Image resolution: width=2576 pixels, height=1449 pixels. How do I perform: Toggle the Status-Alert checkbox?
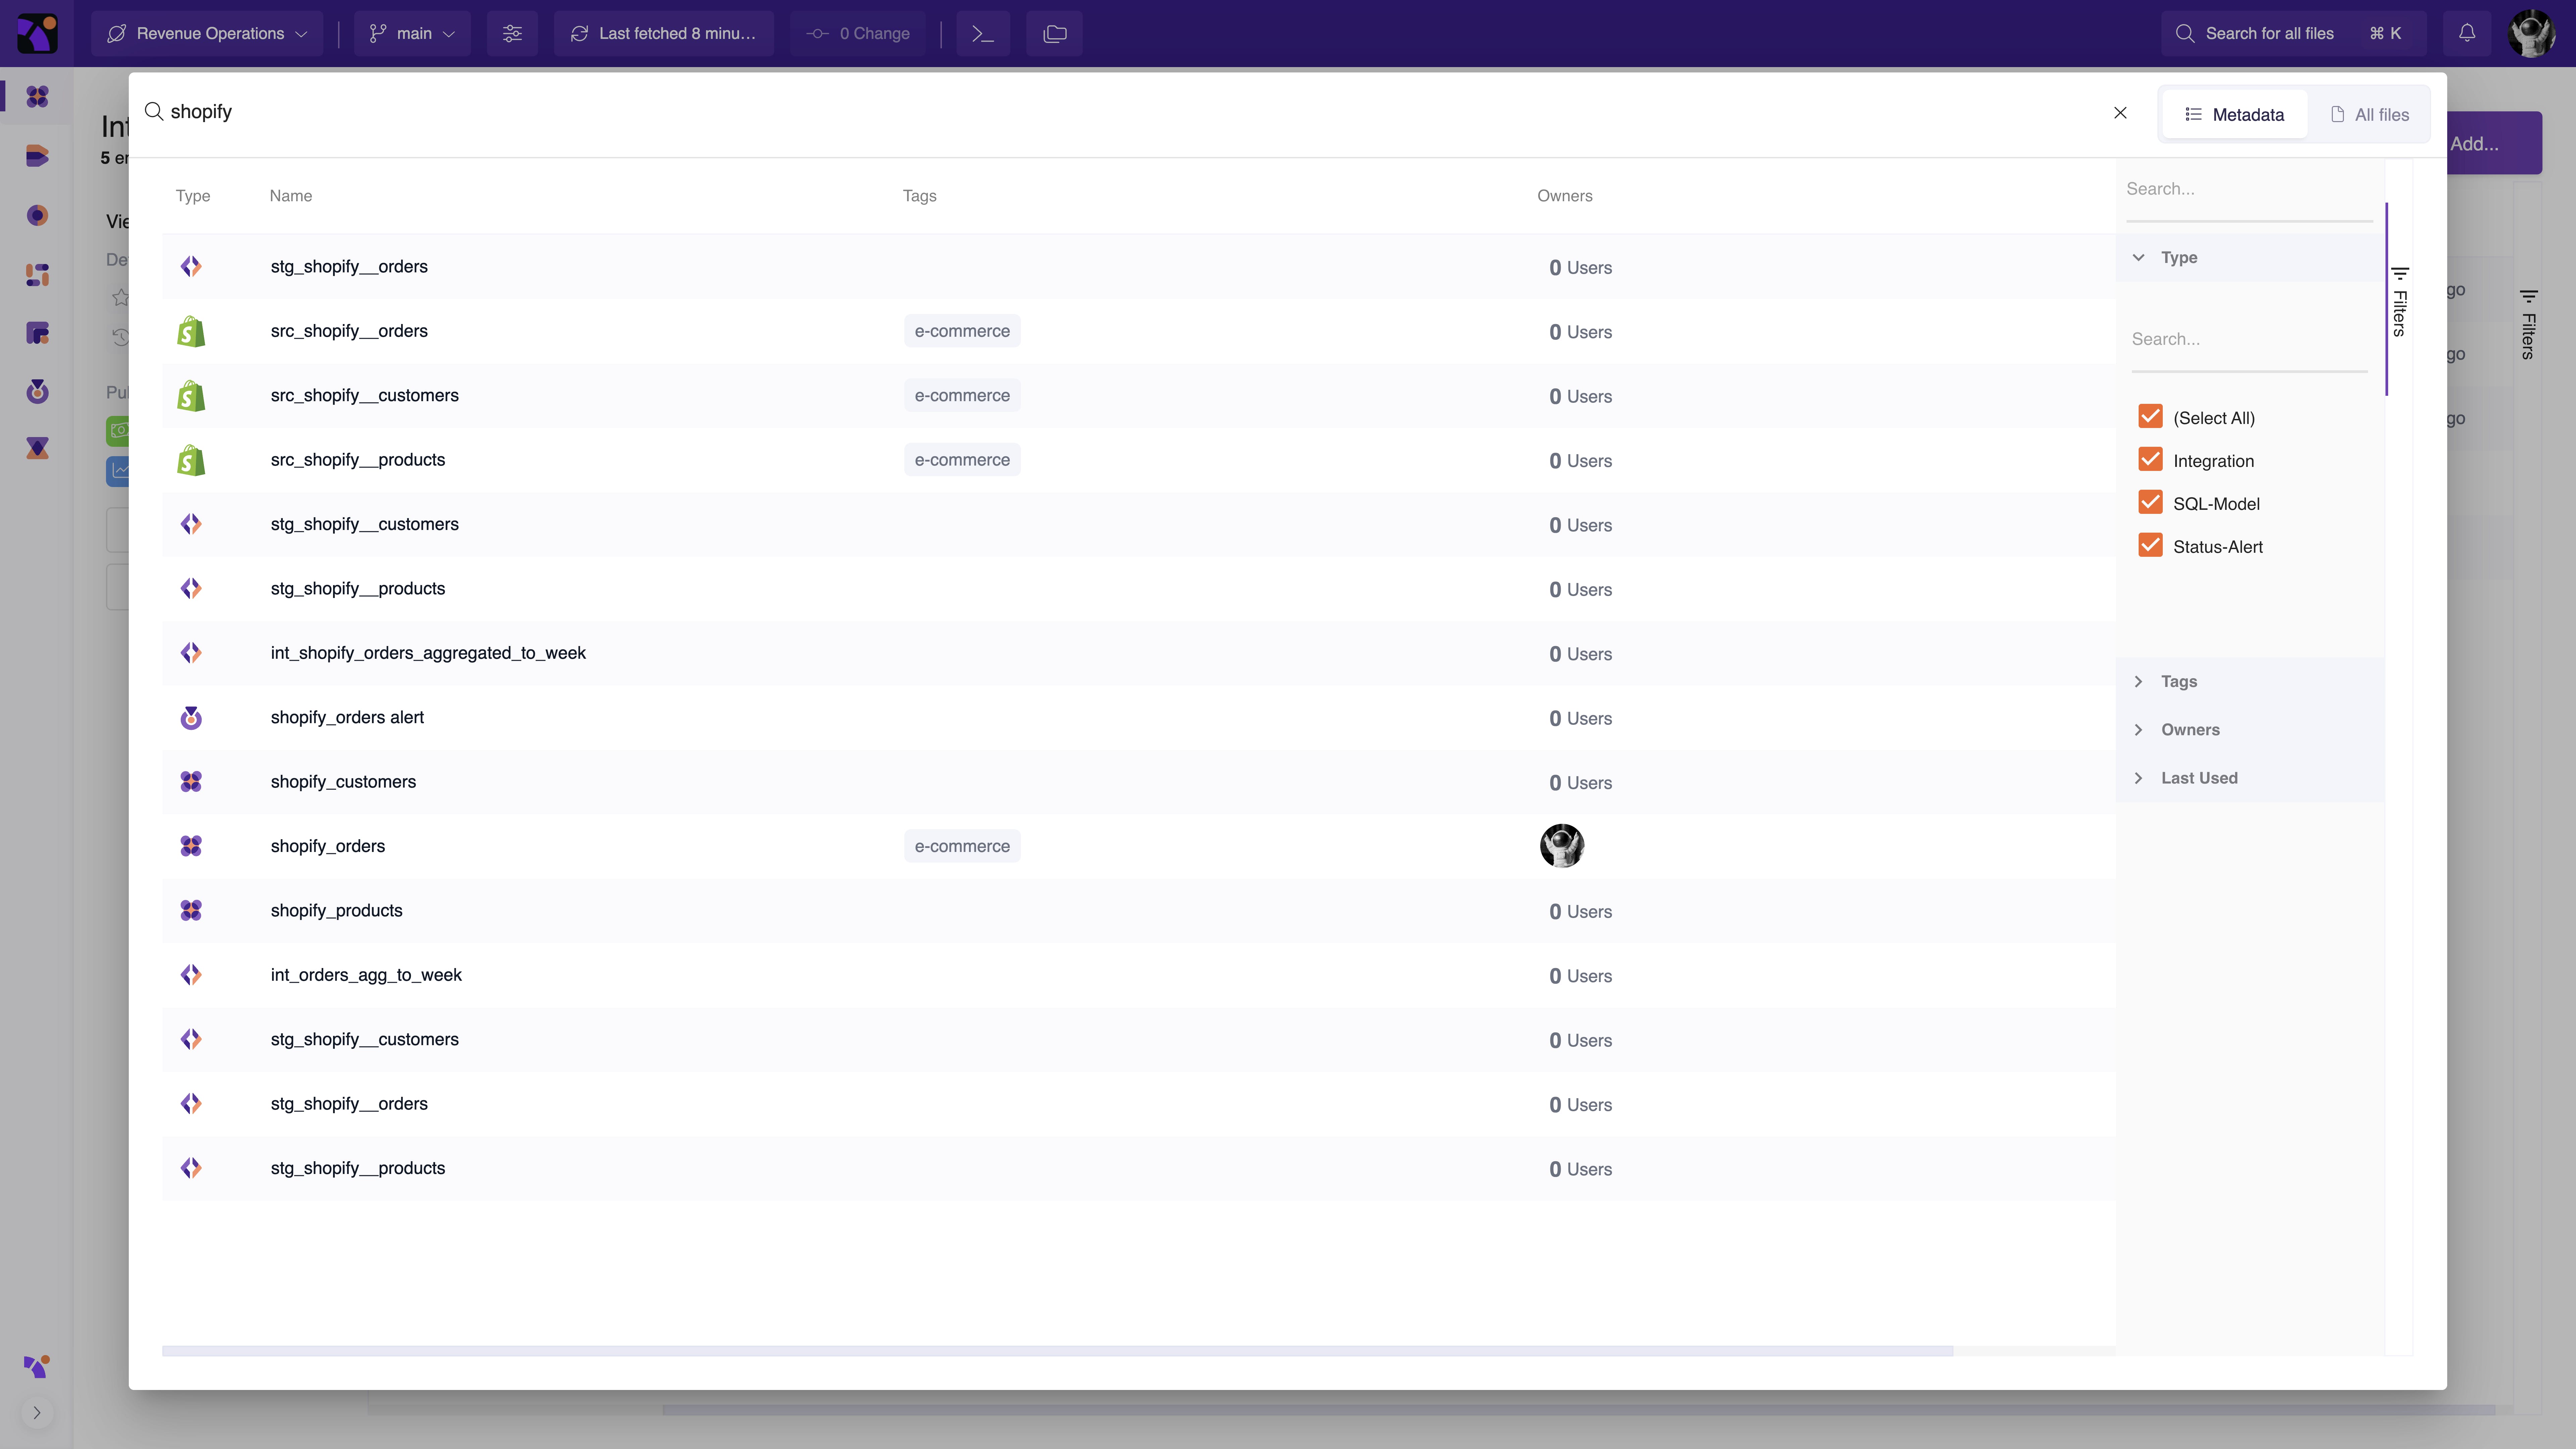click(x=2150, y=546)
